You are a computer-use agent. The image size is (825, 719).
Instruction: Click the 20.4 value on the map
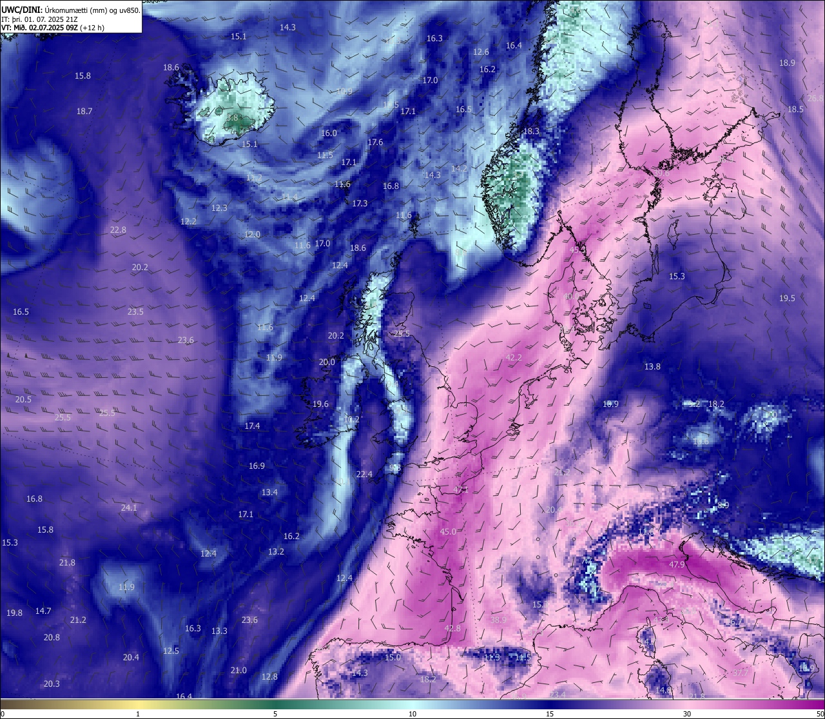131,657
